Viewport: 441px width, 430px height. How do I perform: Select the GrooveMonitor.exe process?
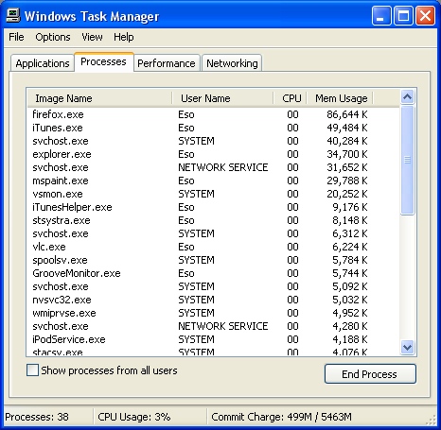(213, 273)
